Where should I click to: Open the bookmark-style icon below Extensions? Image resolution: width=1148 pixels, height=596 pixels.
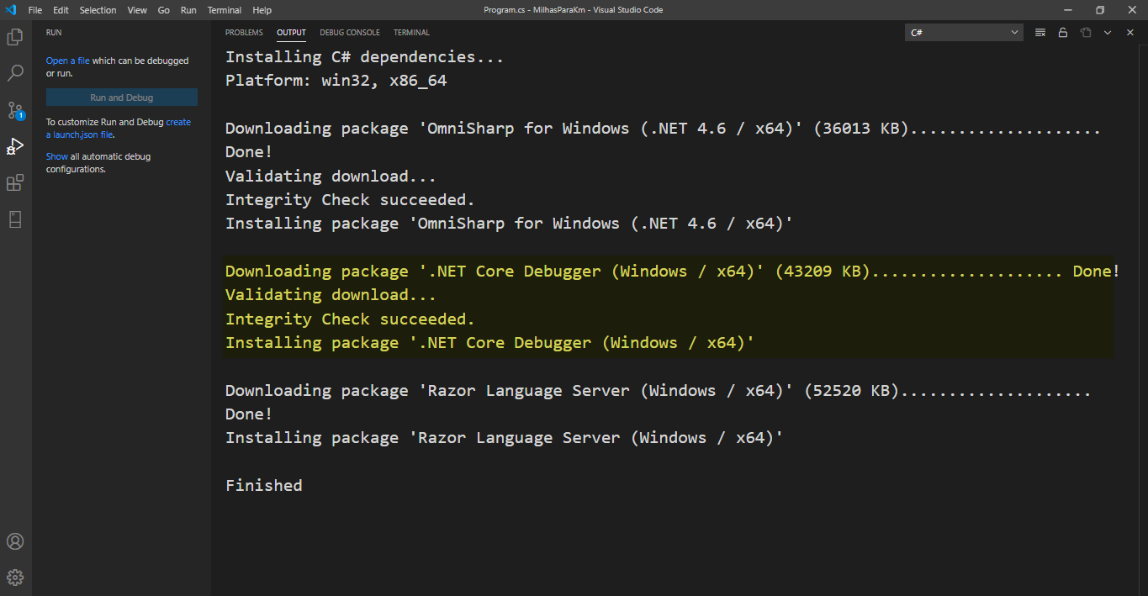pyautogui.click(x=15, y=219)
